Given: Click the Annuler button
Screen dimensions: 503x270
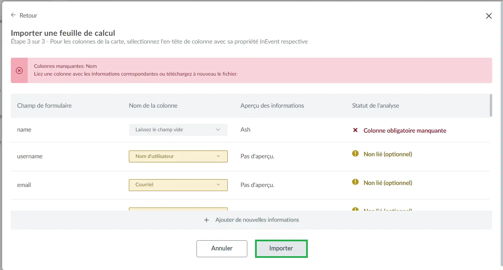Looking at the screenshot, I should (222, 248).
